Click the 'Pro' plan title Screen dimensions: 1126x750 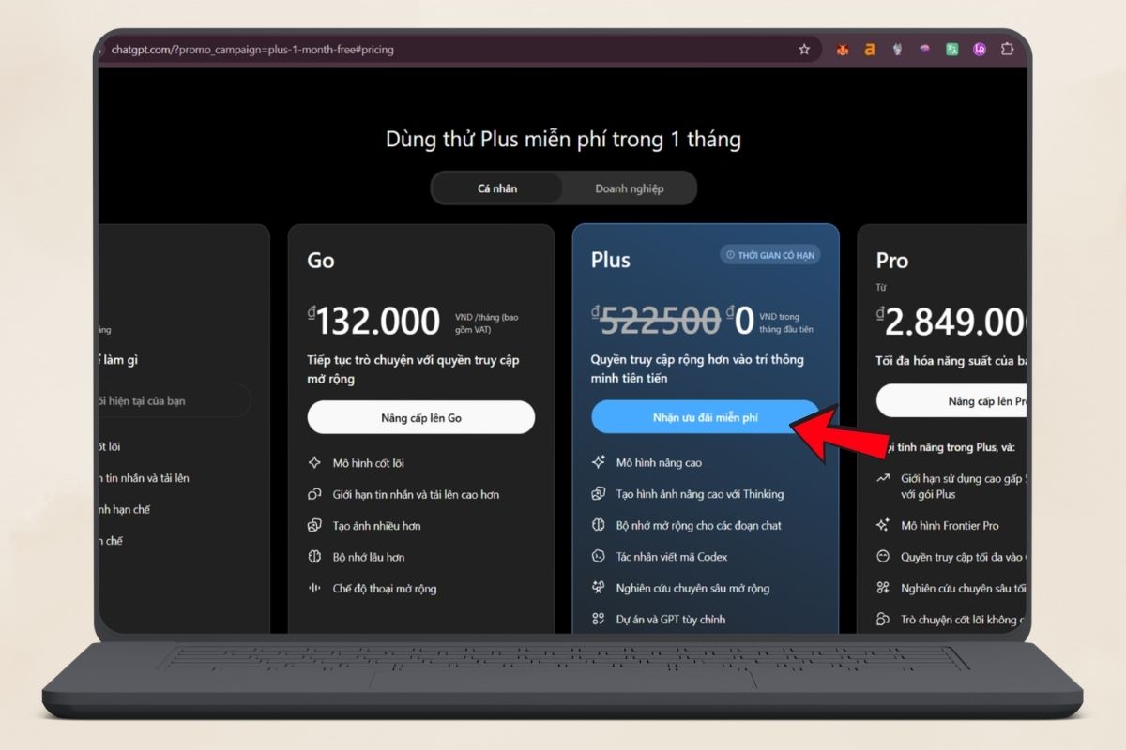click(x=892, y=261)
